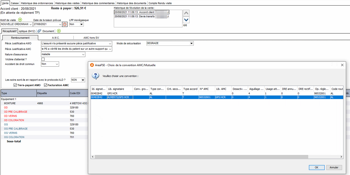Go to next sale history entry arrow
Viewport: 350px width, 175px height.
coord(186,20)
